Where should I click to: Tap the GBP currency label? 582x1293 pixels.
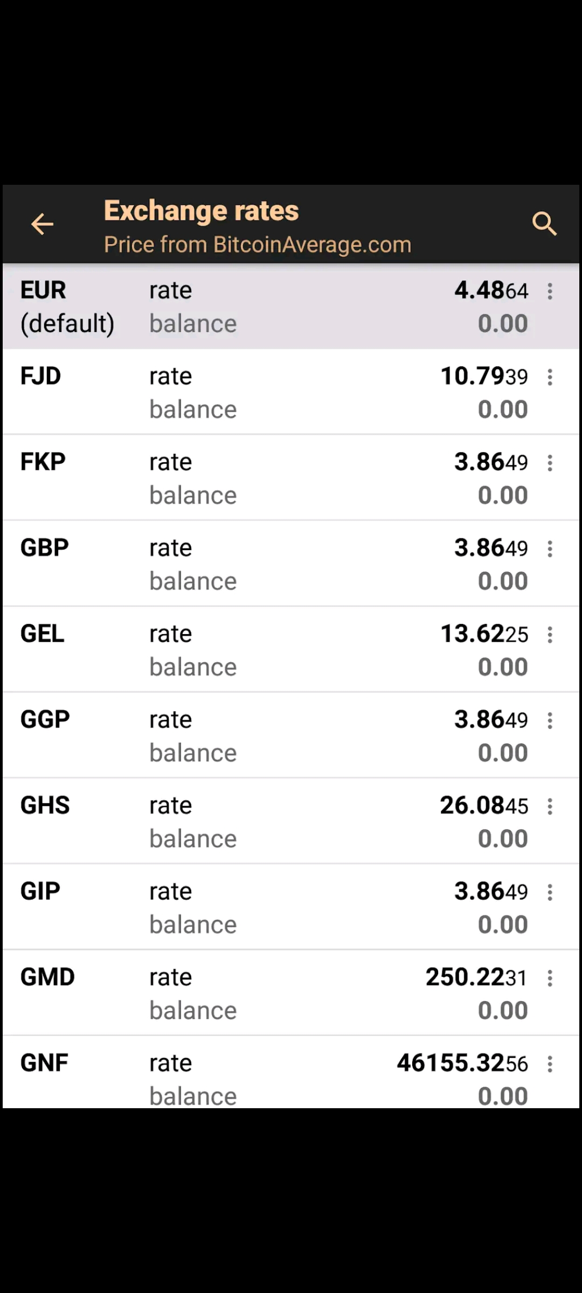pyautogui.click(x=45, y=548)
